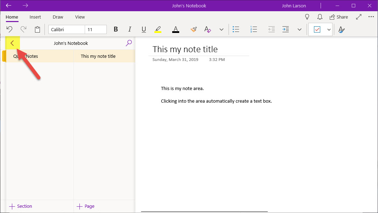Open the lightbulb Tell Me icon
This screenshot has width=378, height=213.
307,17
